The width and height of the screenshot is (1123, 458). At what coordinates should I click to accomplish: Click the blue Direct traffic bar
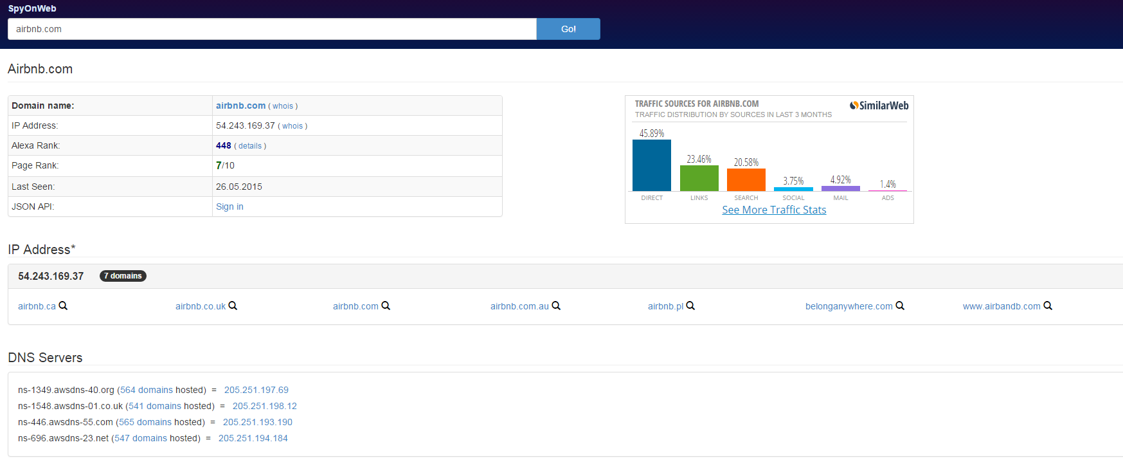coord(652,165)
